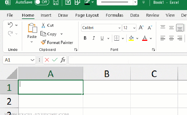Switch to the Formulas tab

[115, 15]
